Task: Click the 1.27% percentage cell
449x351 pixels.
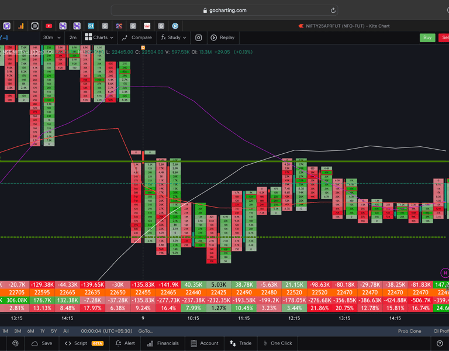Action: coord(219,308)
